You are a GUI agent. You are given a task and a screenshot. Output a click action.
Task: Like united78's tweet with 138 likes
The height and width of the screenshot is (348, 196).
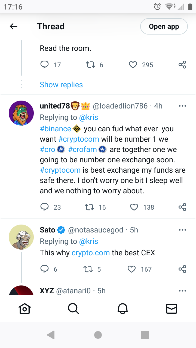tap(134, 207)
